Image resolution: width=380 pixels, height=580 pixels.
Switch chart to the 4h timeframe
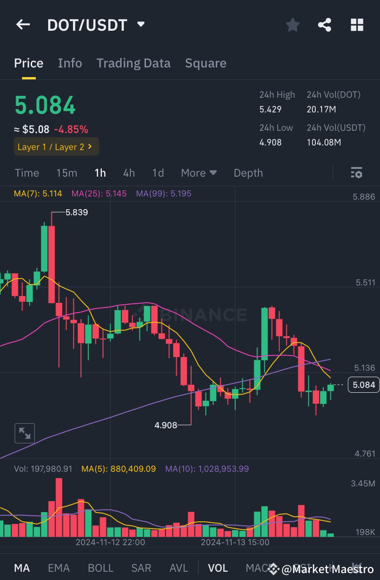(x=129, y=173)
